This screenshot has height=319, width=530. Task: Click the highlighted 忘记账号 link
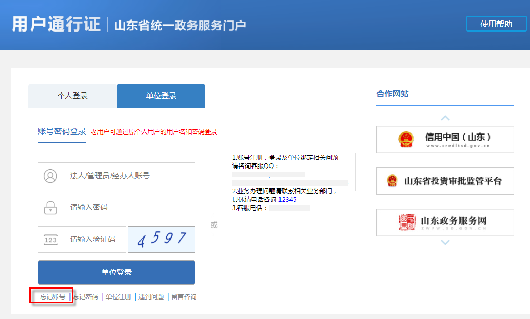(x=51, y=296)
